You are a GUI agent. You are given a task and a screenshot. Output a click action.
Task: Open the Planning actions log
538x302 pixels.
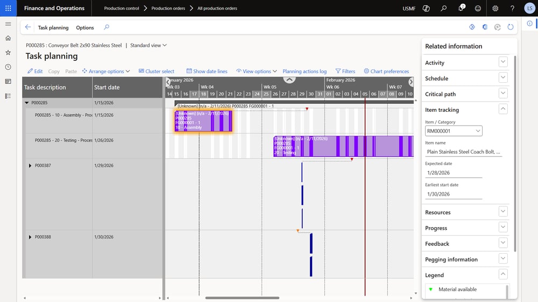click(x=305, y=71)
